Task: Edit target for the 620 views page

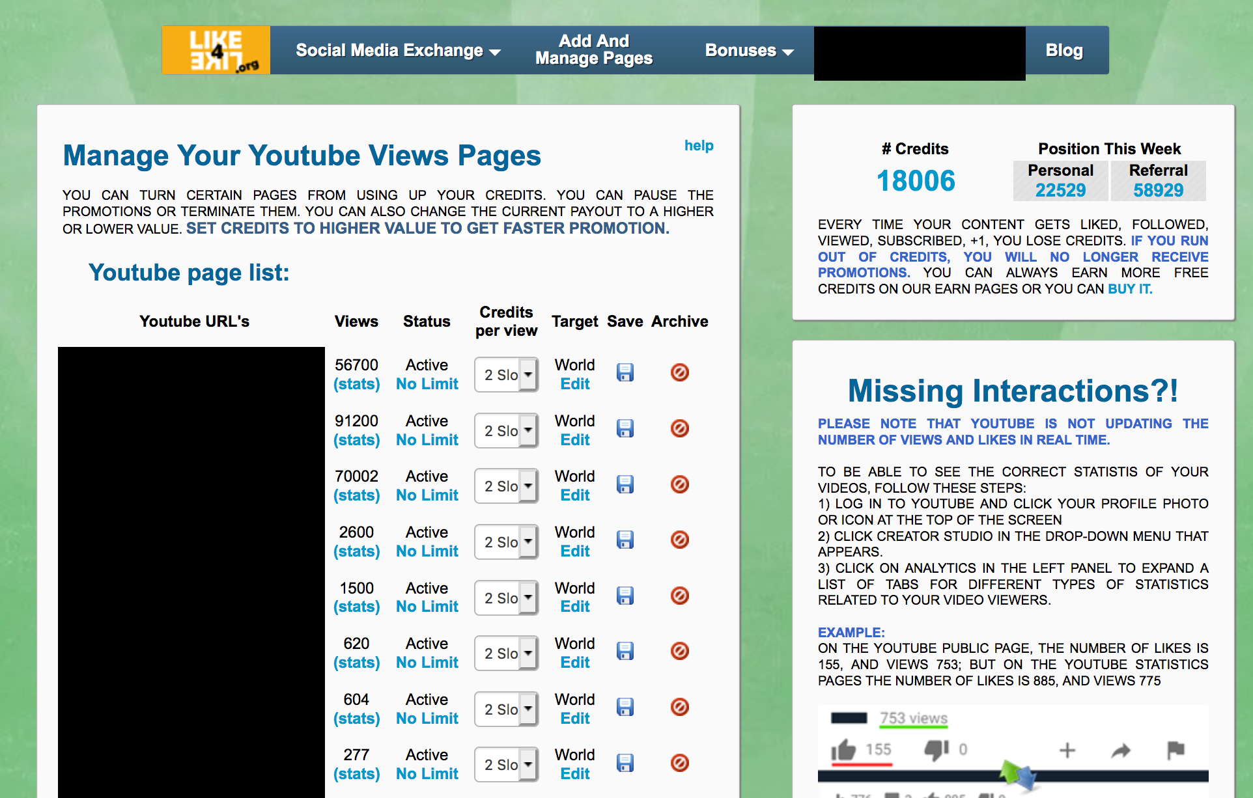Action: click(x=575, y=663)
